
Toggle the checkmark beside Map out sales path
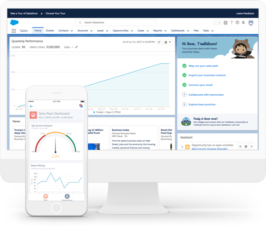point(184,66)
